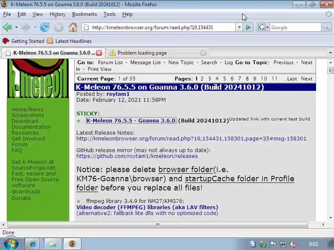Click the search magnifier button
Screen dimensions: 334x250
click(326, 27)
